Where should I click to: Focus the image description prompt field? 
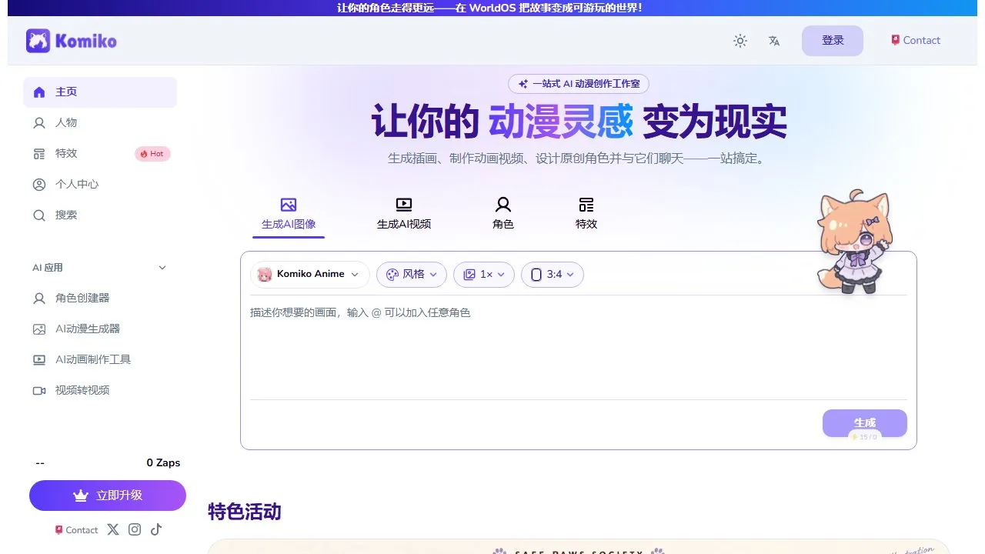(x=579, y=348)
